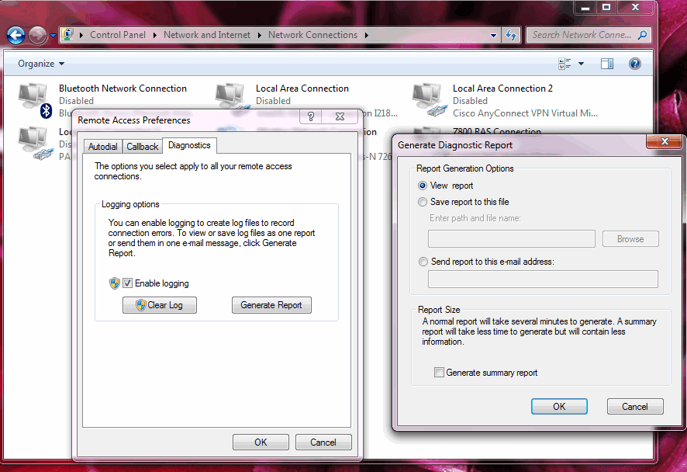Open the Organize menu
Screen dimensions: 687x472
(41, 64)
